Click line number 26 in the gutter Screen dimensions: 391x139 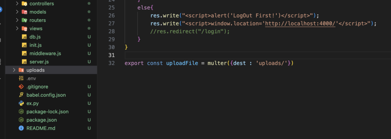coord(111,15)
